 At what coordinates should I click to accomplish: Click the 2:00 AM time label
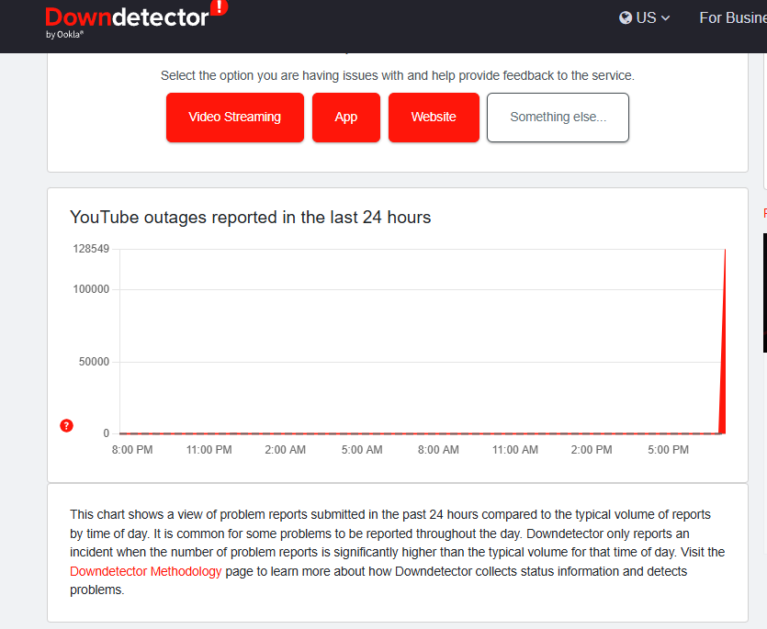(x=285, y=450)
